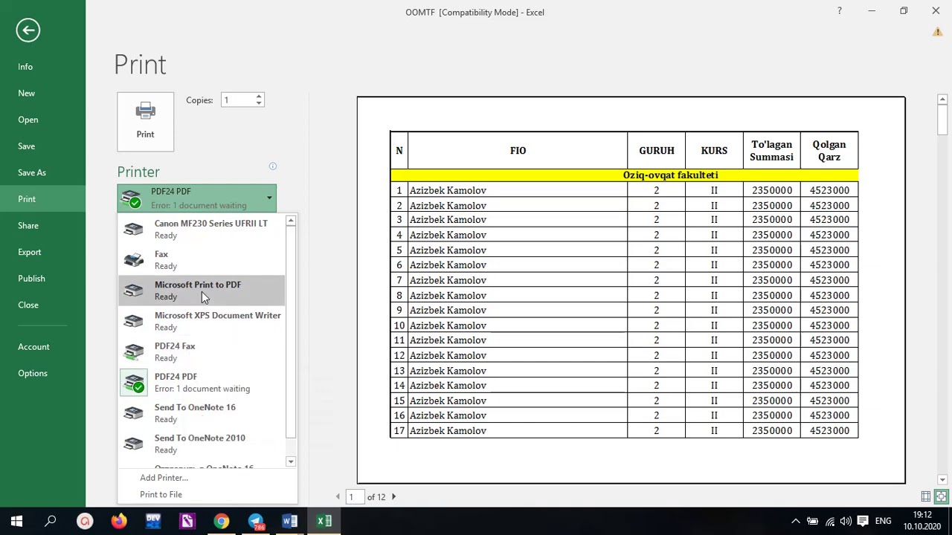The image size is (952, 535).
Task: Open Telegram from the taskbar
Action: pos(255,522)
